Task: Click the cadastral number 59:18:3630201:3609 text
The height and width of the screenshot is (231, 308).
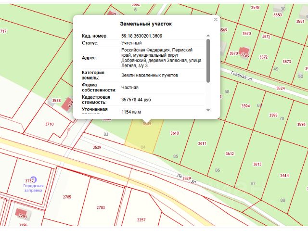Action: (141, 36)
